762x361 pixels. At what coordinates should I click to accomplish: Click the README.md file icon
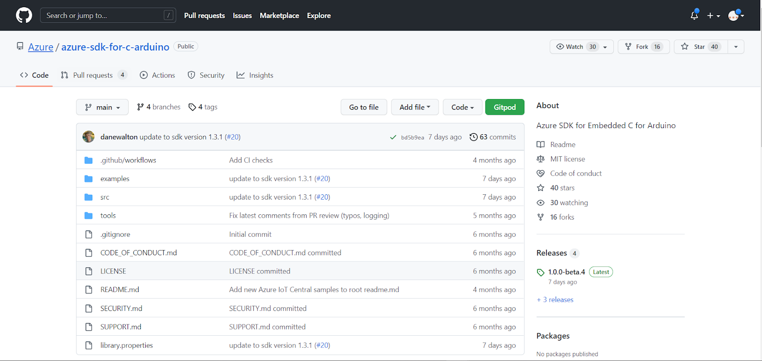(89, 290)
